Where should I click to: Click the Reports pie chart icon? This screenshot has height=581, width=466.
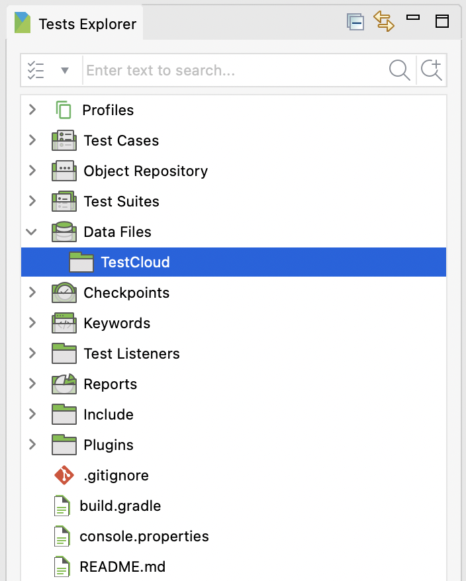pyautogui.click(x=64, y=384)
